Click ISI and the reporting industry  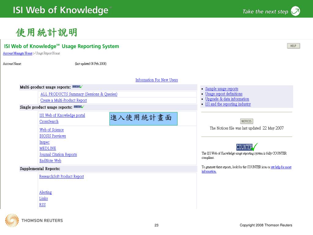(228, 104)
